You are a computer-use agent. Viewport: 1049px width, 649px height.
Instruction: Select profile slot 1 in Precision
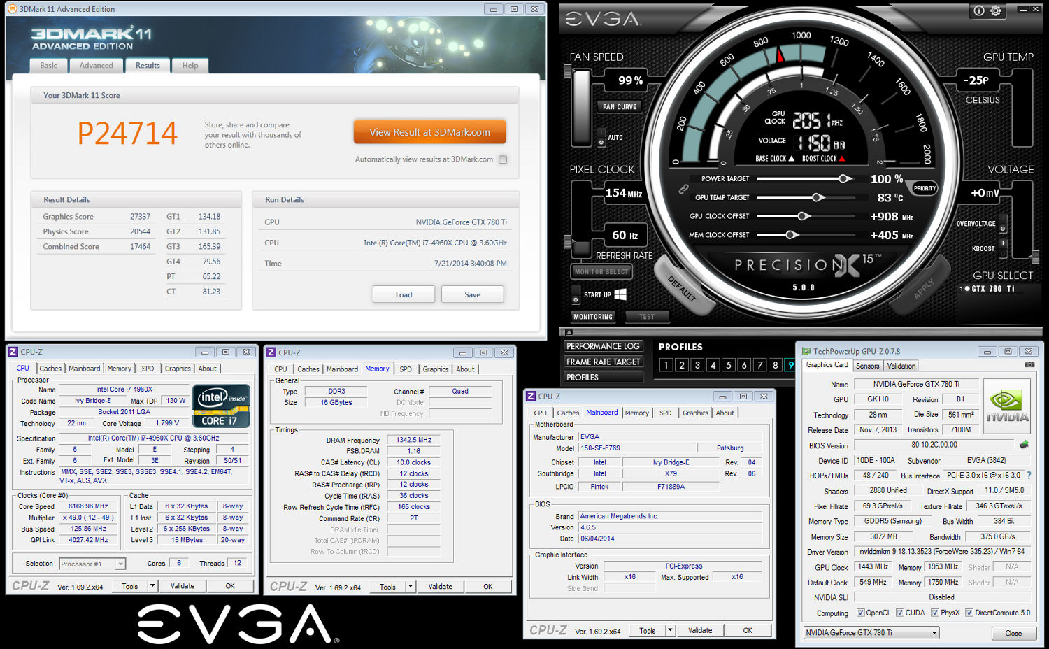click(666, 365)
